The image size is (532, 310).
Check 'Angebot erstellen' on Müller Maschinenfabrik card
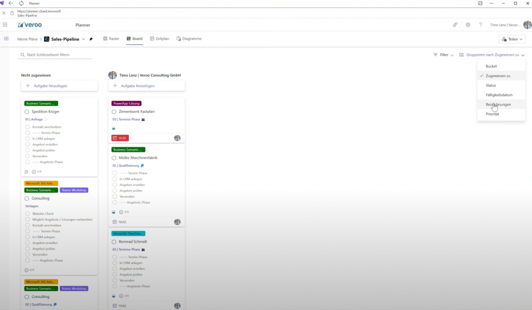115,185
